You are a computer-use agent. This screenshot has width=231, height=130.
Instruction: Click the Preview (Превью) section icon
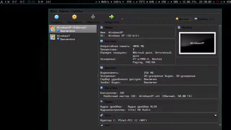click(x=179, y=27)
